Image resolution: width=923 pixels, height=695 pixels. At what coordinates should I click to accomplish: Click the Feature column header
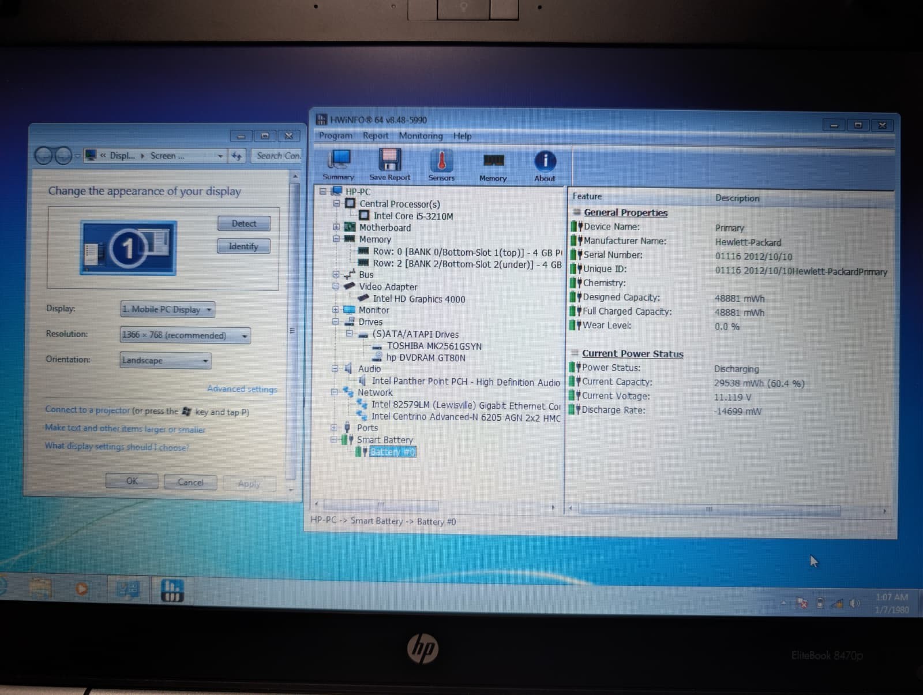coord(639,196)
